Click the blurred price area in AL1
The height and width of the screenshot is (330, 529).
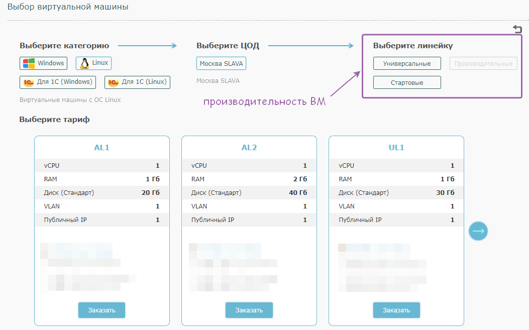88,266
